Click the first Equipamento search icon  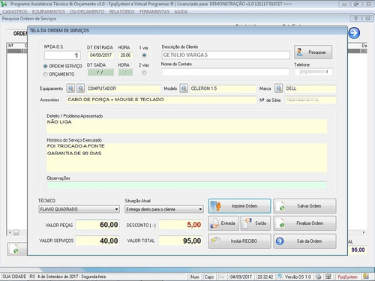[x=70, y=88]
